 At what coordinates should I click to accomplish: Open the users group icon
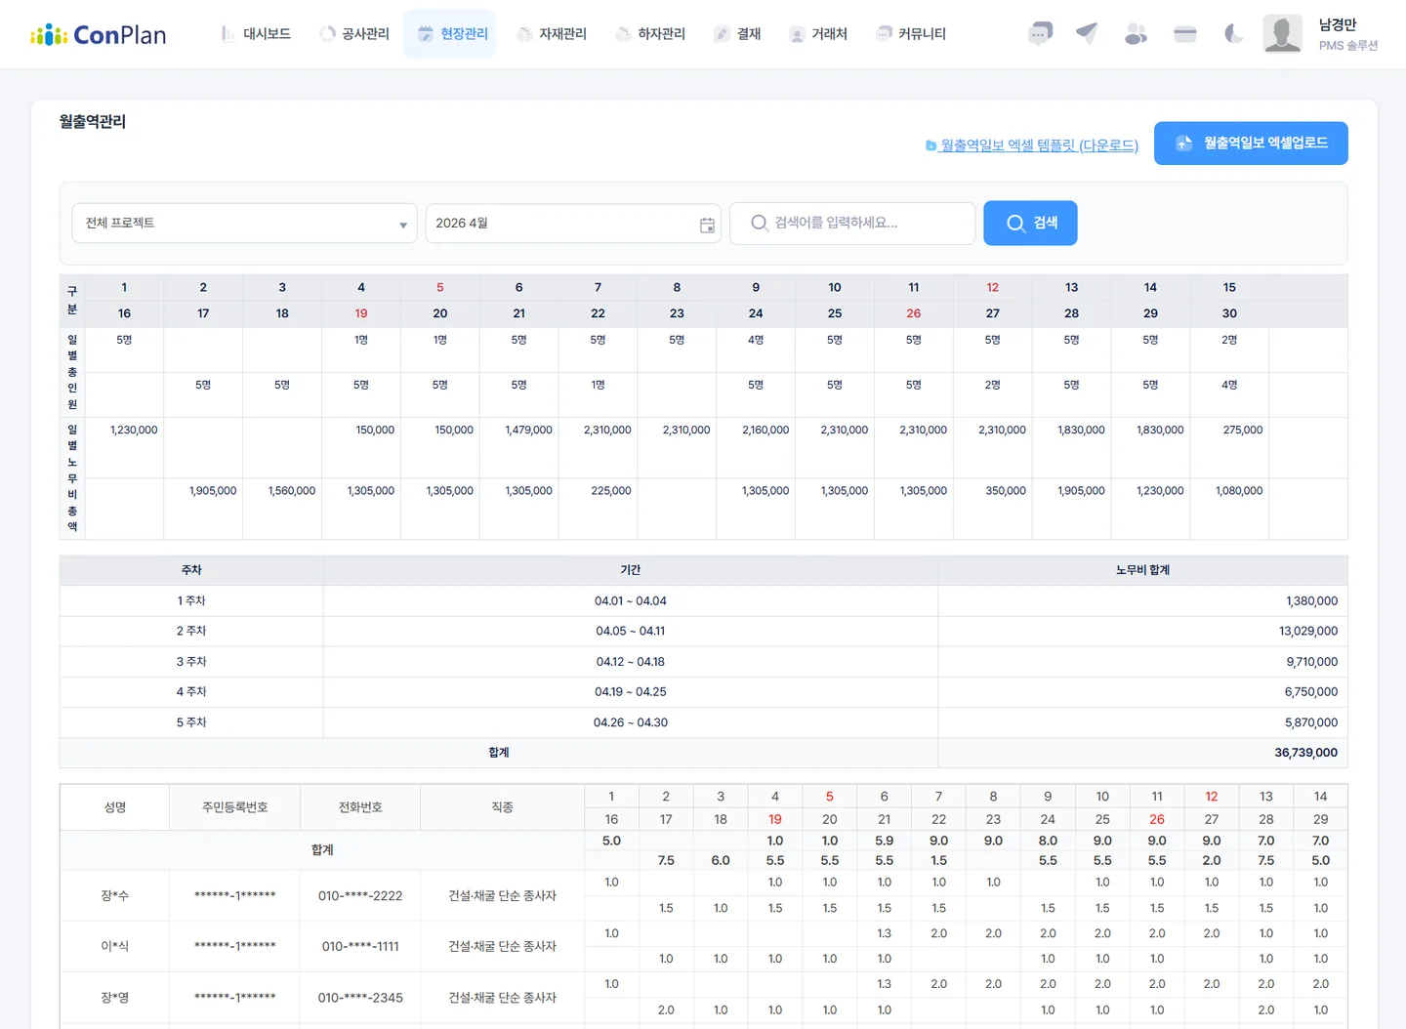pyautogui.click(x=1136, y=34)
